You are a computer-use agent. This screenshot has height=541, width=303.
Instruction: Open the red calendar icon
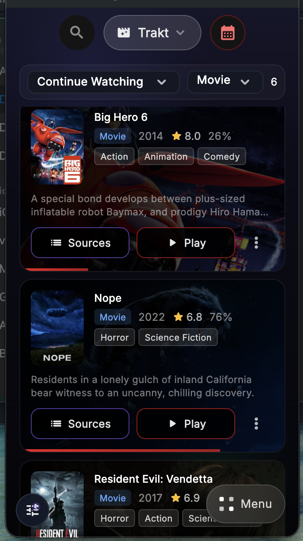point(228,33)
